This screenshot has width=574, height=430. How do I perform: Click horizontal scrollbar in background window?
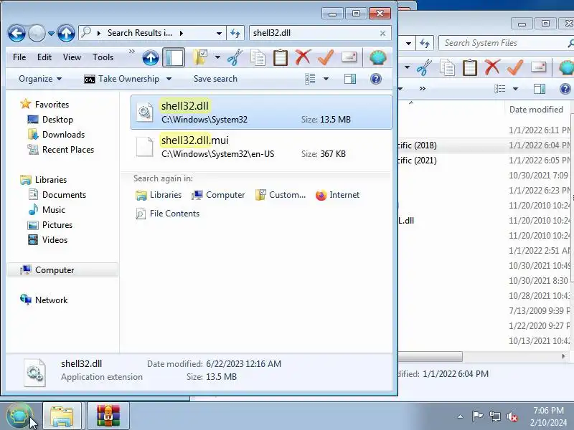click(x=430, y=356)
